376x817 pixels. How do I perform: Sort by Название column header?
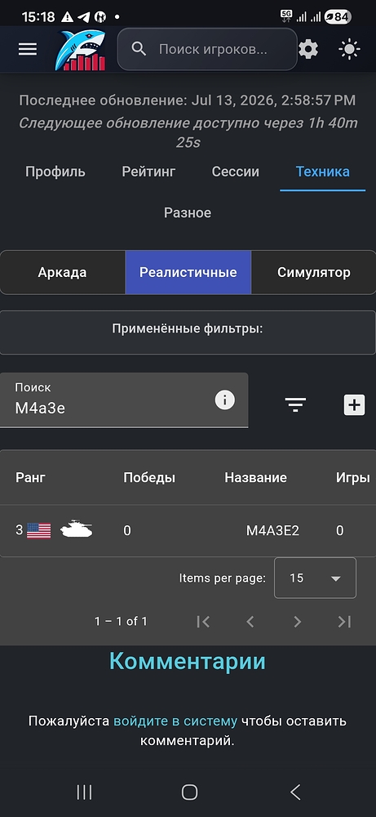[x=256, y=477]
